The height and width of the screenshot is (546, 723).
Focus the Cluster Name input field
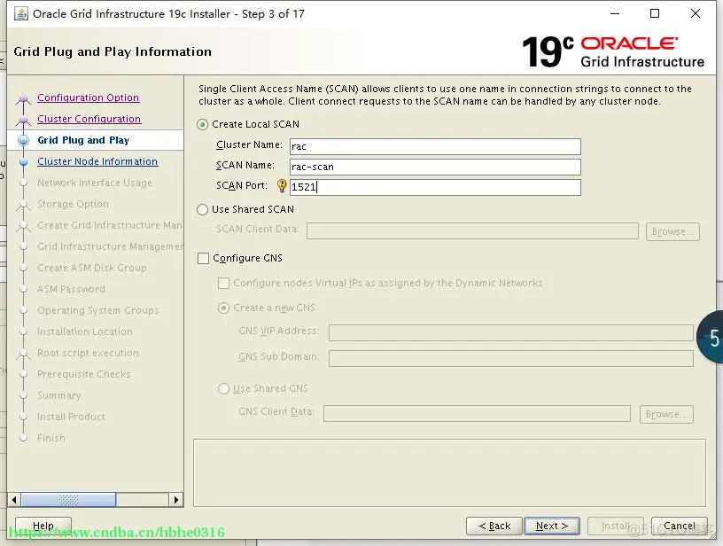[x=435, y=146]
